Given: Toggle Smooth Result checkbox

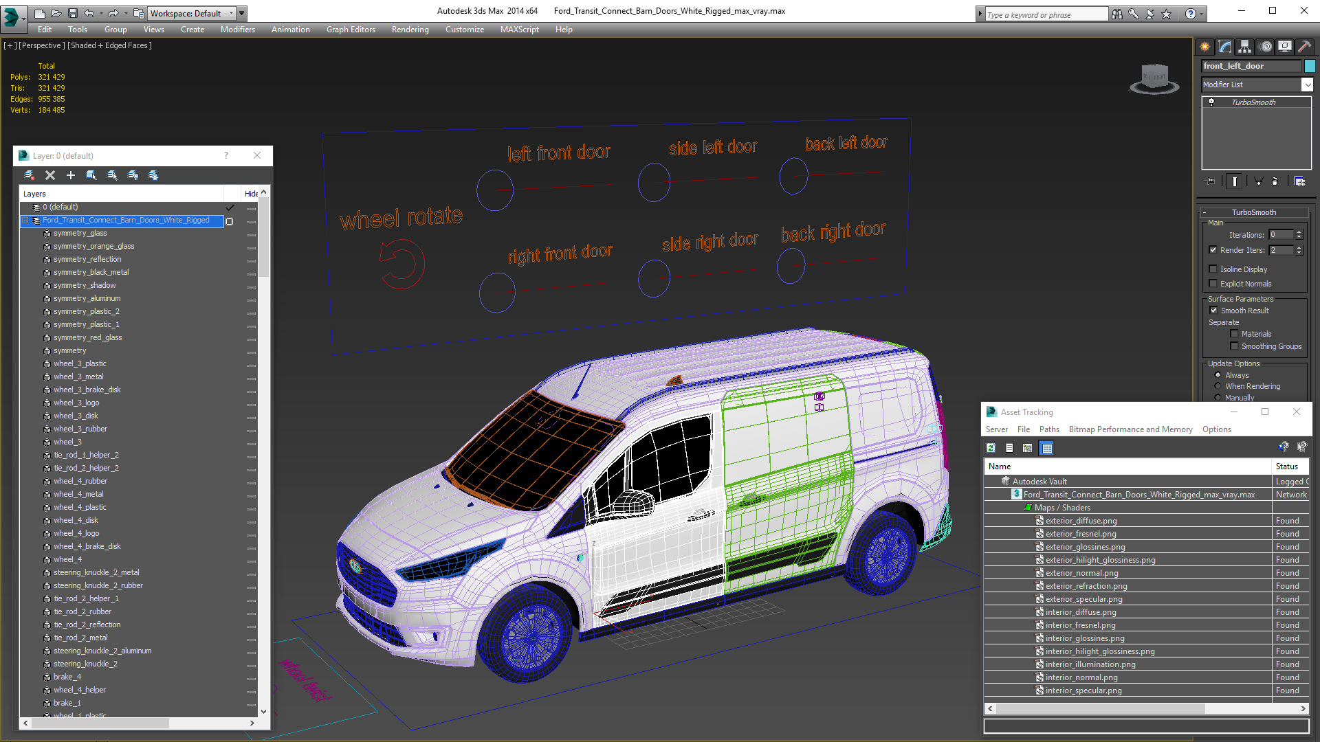Looking at the screenshot, I should pos(1213,311).
